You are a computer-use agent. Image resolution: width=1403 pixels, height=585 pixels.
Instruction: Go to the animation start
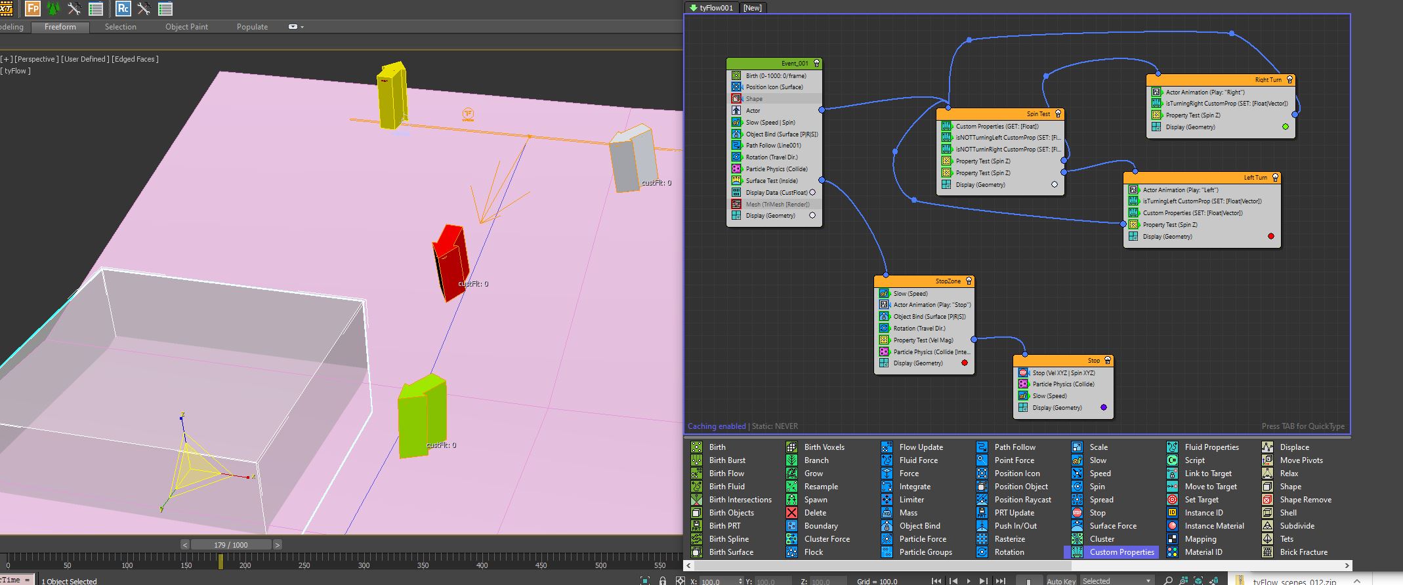pyautogui.click(x=937, y=581)
